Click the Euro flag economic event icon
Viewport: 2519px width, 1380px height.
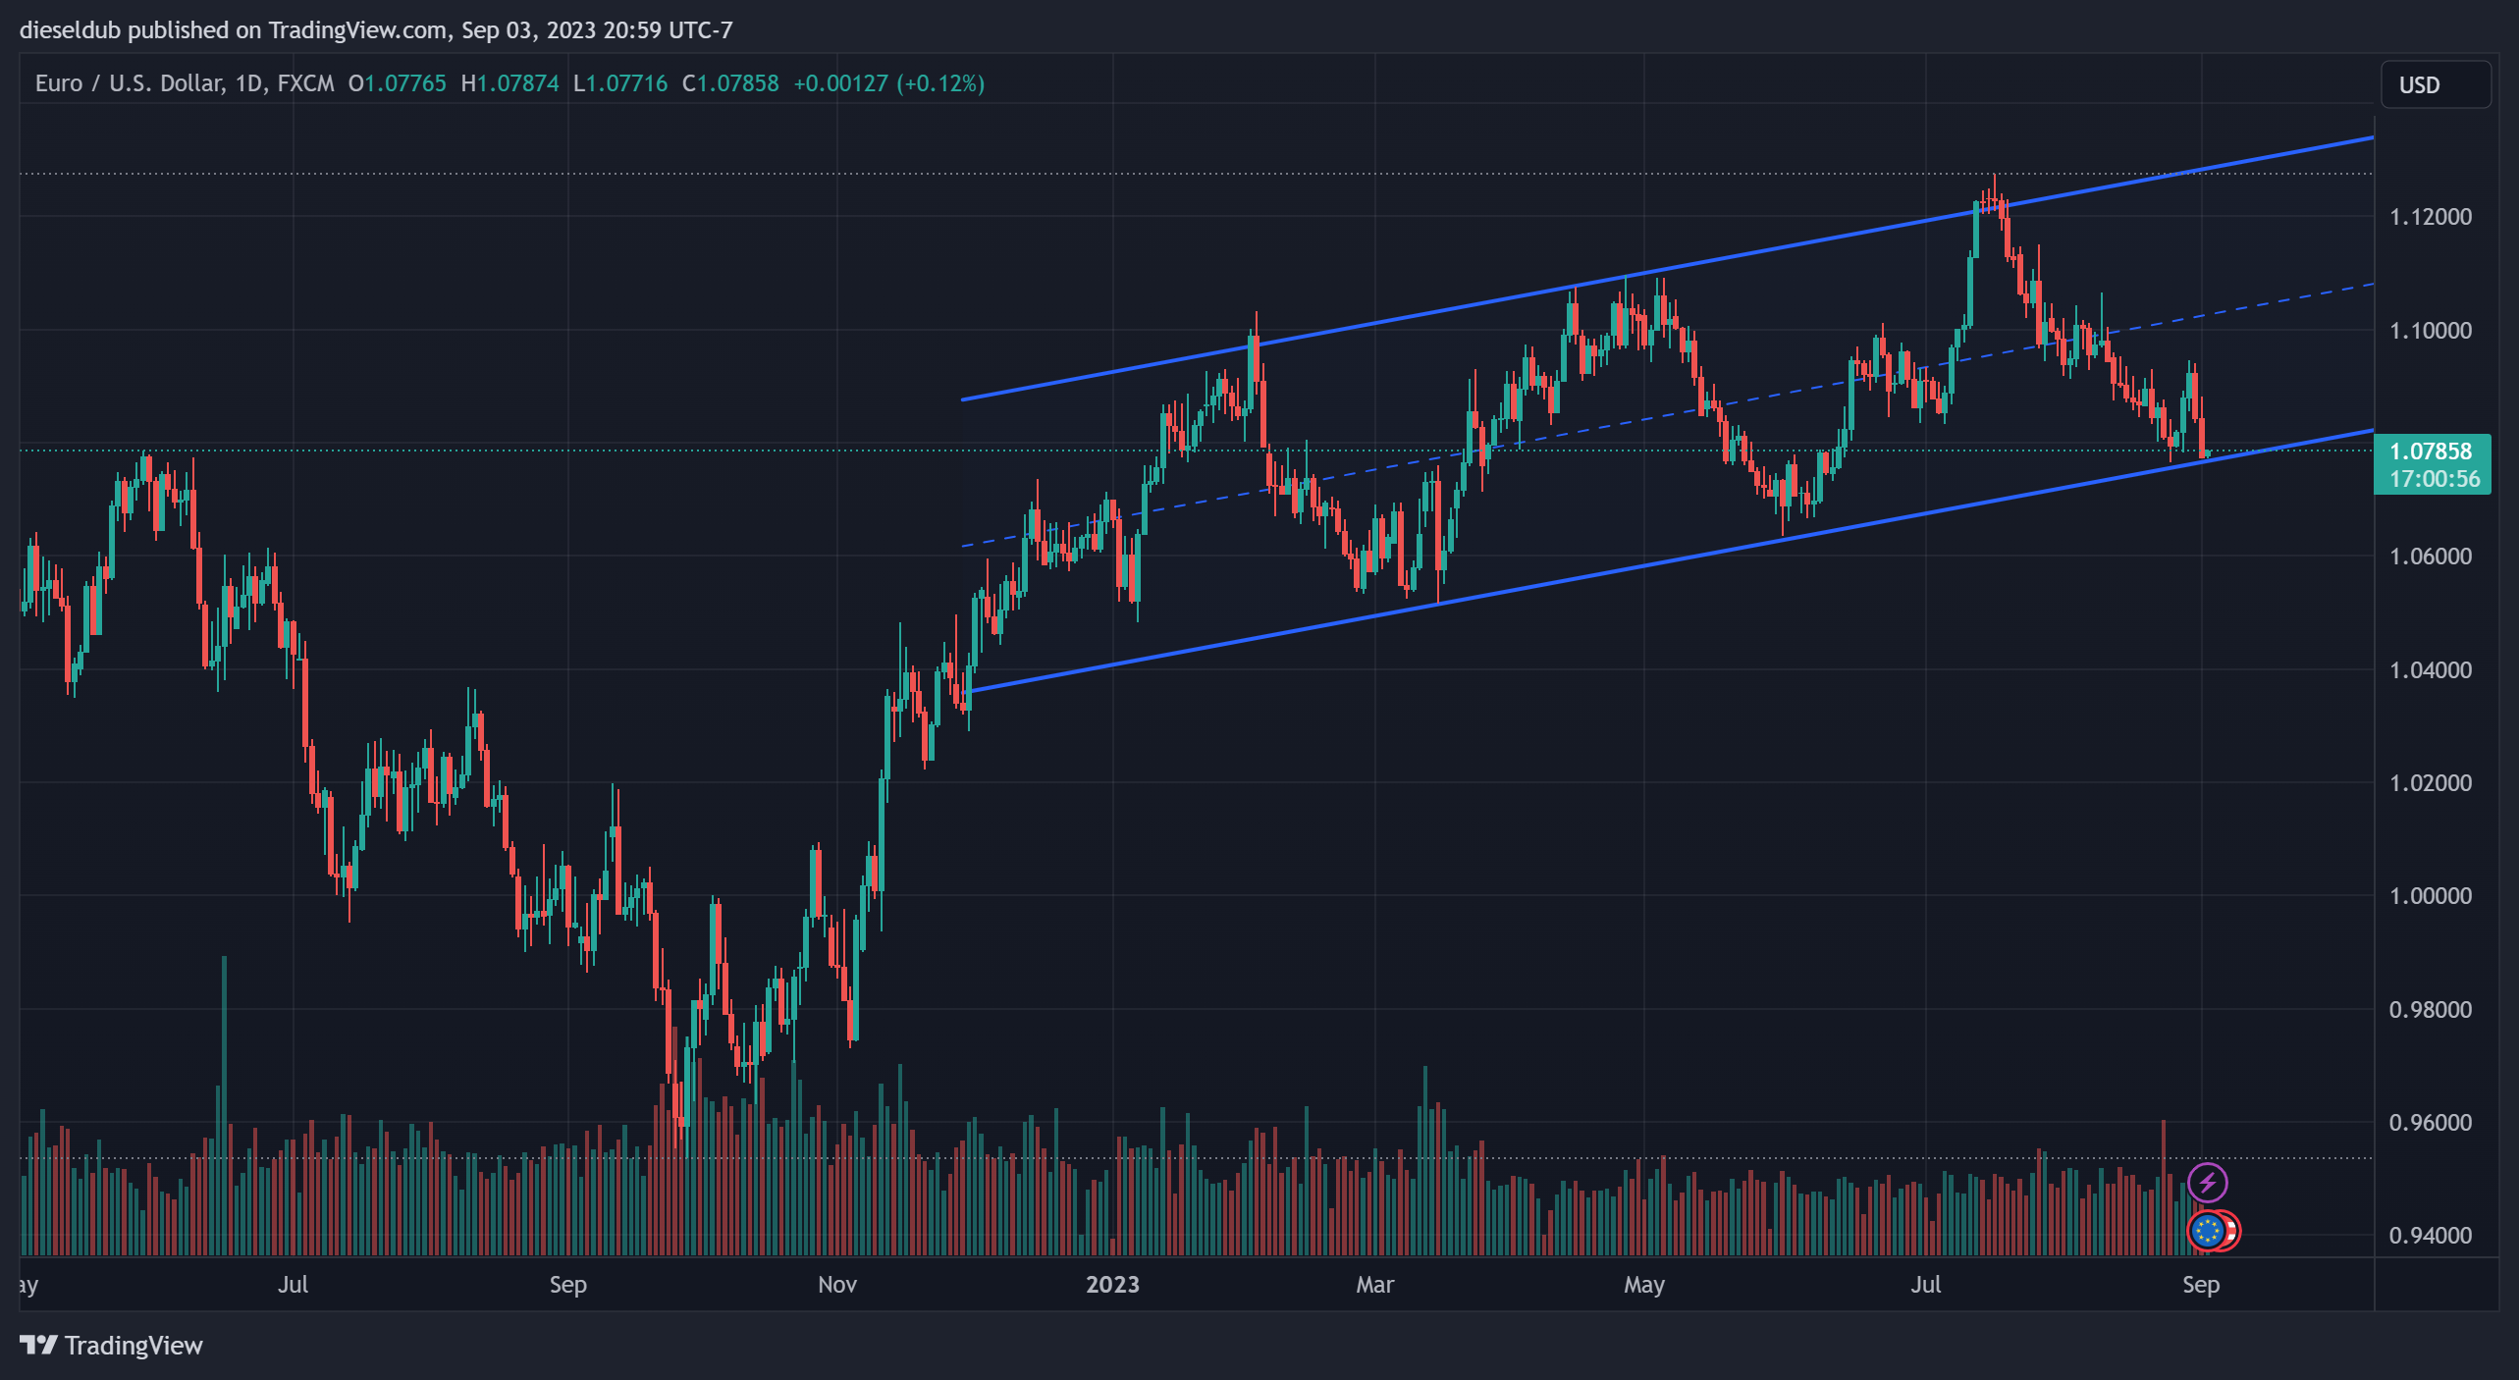2208,1230
